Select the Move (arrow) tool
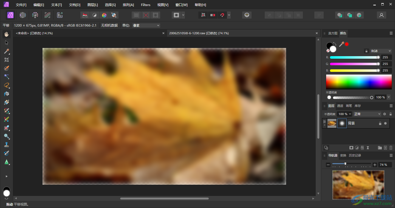The height and width of the screenshot is (208, 395). [7, 43]
